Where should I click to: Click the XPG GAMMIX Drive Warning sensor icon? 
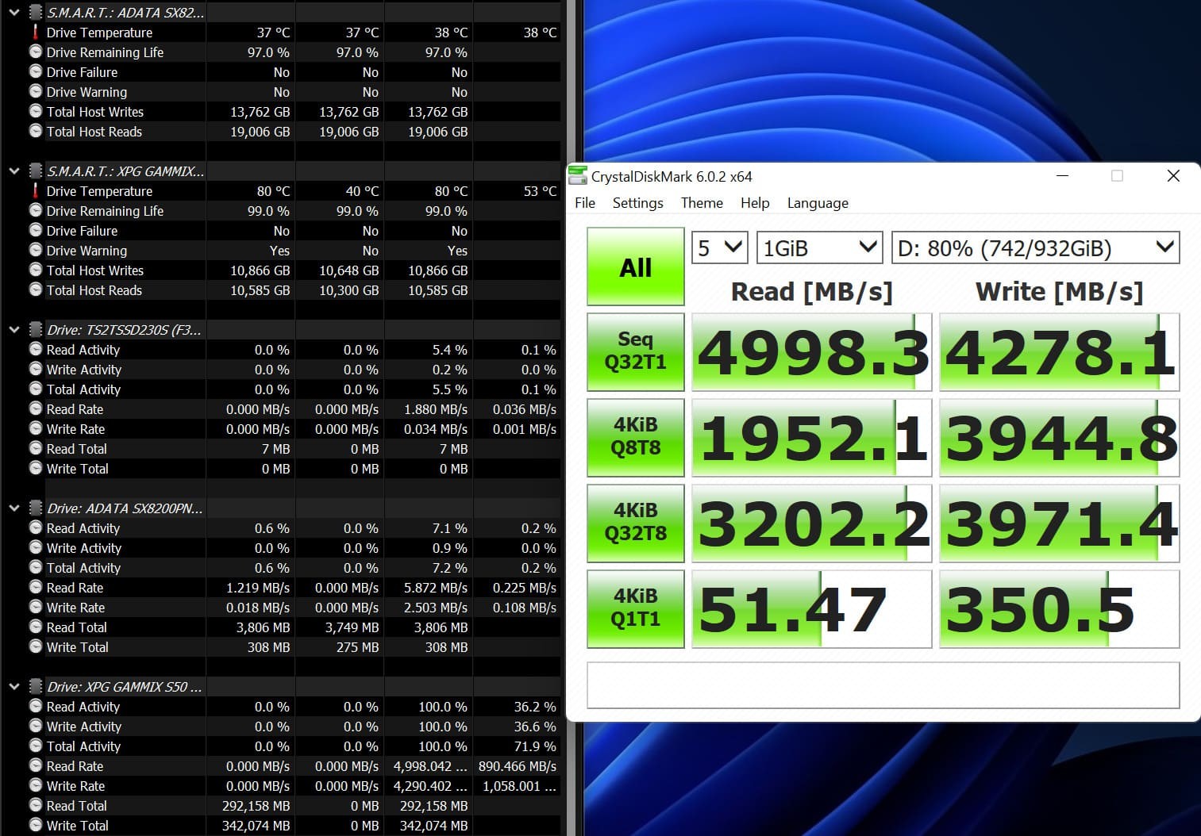click(x=35, y=250)
